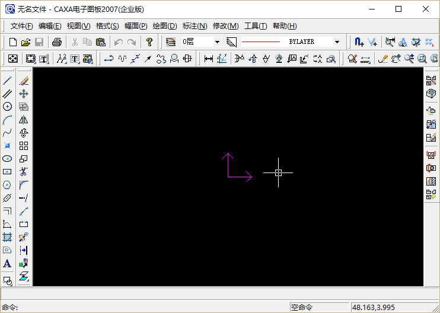Click the Text tool letter A icon
This screenshot has width=440, height=313.
pyautogui.click(x=7, y=263)
